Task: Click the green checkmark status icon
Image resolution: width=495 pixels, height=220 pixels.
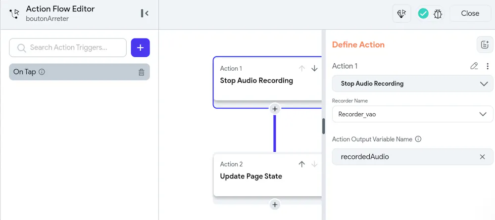Action: pos(423,13)
